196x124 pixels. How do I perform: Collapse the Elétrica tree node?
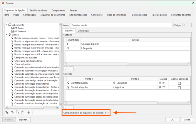(6, 35)
